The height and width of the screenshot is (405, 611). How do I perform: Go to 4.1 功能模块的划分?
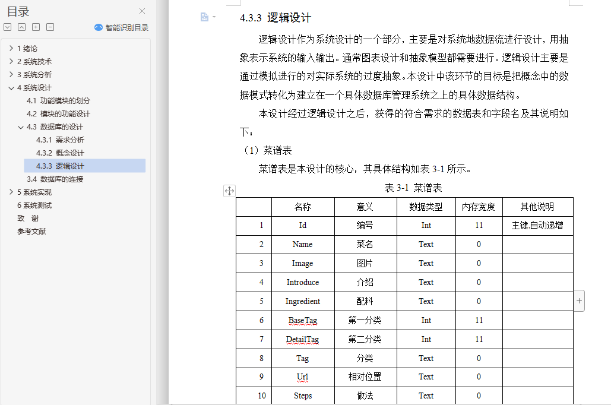click(x=58, y=100)
